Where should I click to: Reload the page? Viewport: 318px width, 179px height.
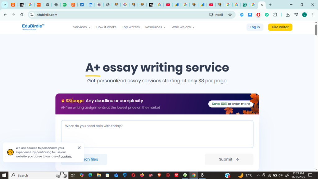coord(22,15)
